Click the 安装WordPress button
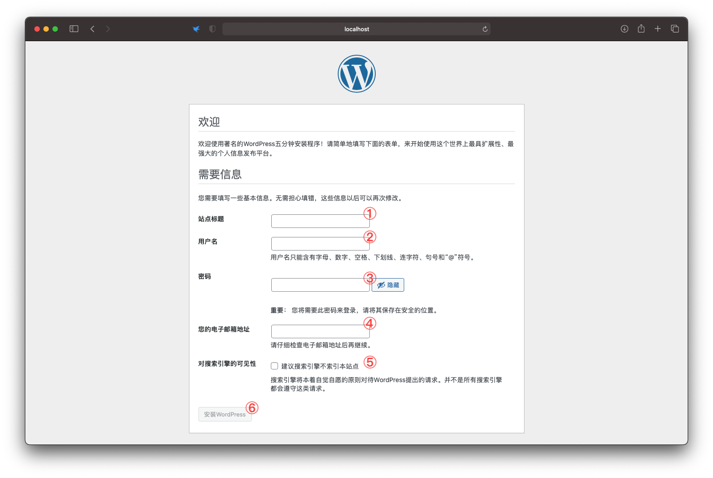 point(225,414)
